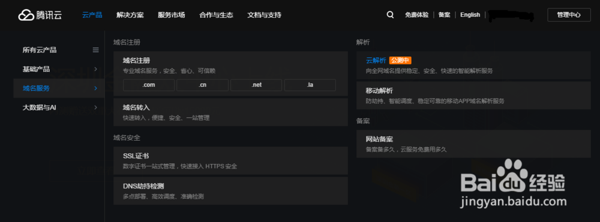Click text 专业域名服务，安全、省心、可信赖
Viewport: 600px width, 222px height.
[x=169, y=71]
